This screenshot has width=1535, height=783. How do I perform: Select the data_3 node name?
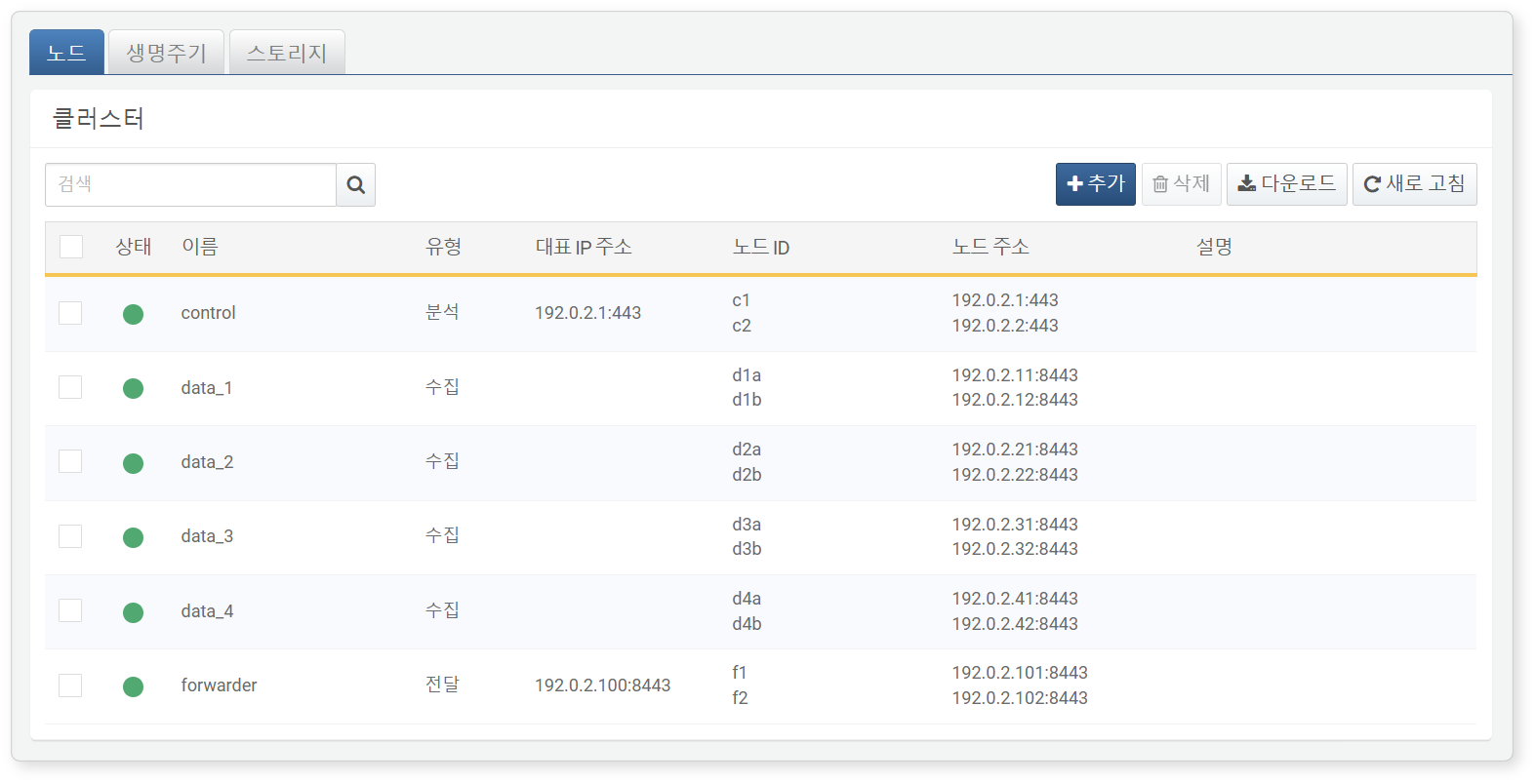[207, 536]
